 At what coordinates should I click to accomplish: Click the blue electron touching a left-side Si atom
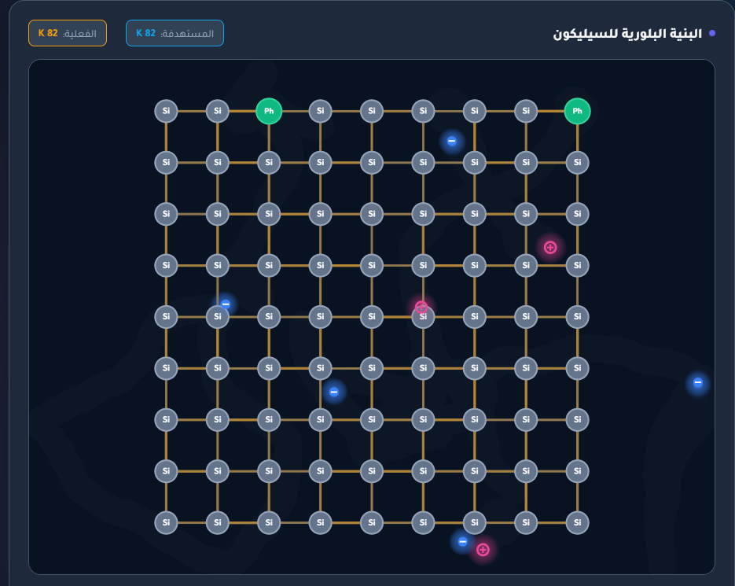coord(226,304)
